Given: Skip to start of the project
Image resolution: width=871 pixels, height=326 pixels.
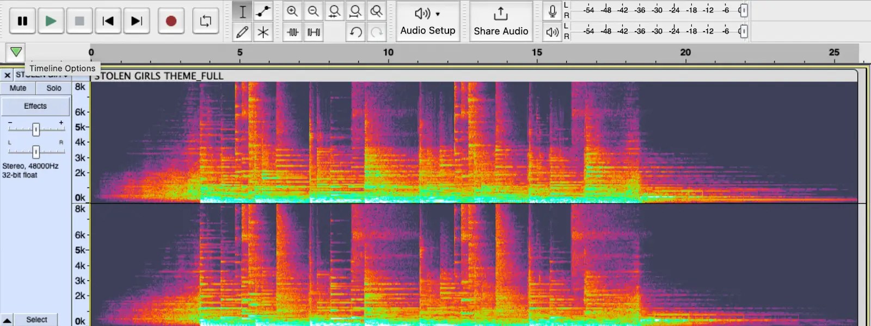Looking at the screenshot, I should (108, 21).
